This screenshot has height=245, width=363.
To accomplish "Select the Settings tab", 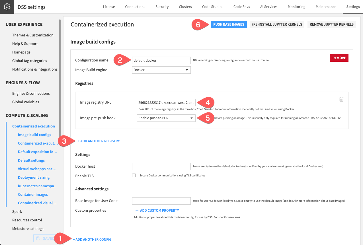I will point(353,7).
